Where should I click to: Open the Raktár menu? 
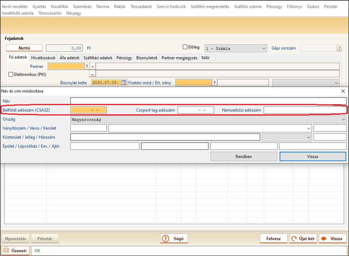click(x=120, y=7)
